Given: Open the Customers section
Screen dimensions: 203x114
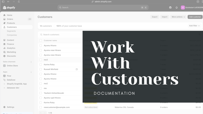Looking at the screenshot, I should [x=17, y=27].
